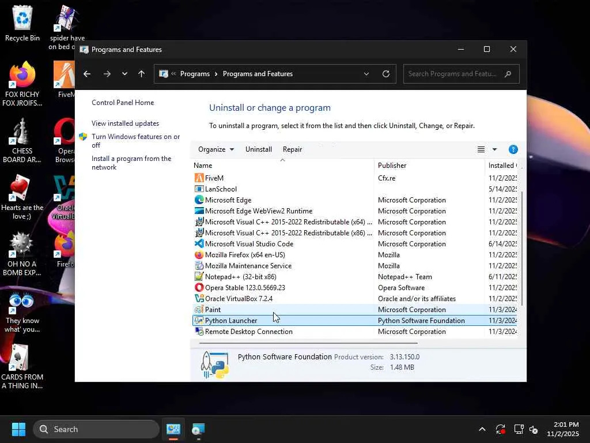
Task: Sort by the Publisher column header
Action: [429, 166]
